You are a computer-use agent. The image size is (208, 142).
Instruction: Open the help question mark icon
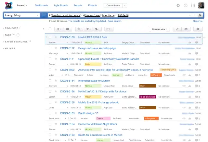186,6
